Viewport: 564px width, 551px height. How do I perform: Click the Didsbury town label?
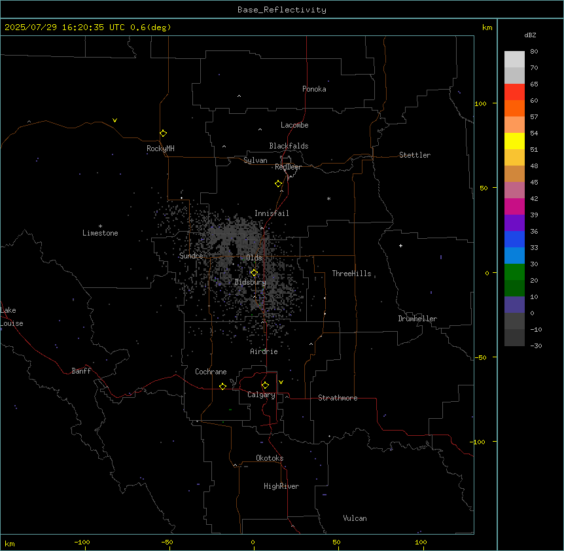[x=251, y=282]
